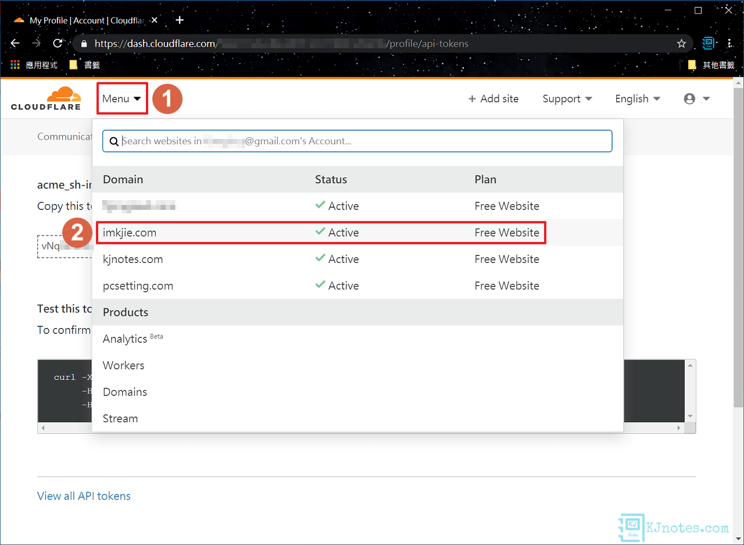
Task: Click the address bar URL
Action: (281, 44)
